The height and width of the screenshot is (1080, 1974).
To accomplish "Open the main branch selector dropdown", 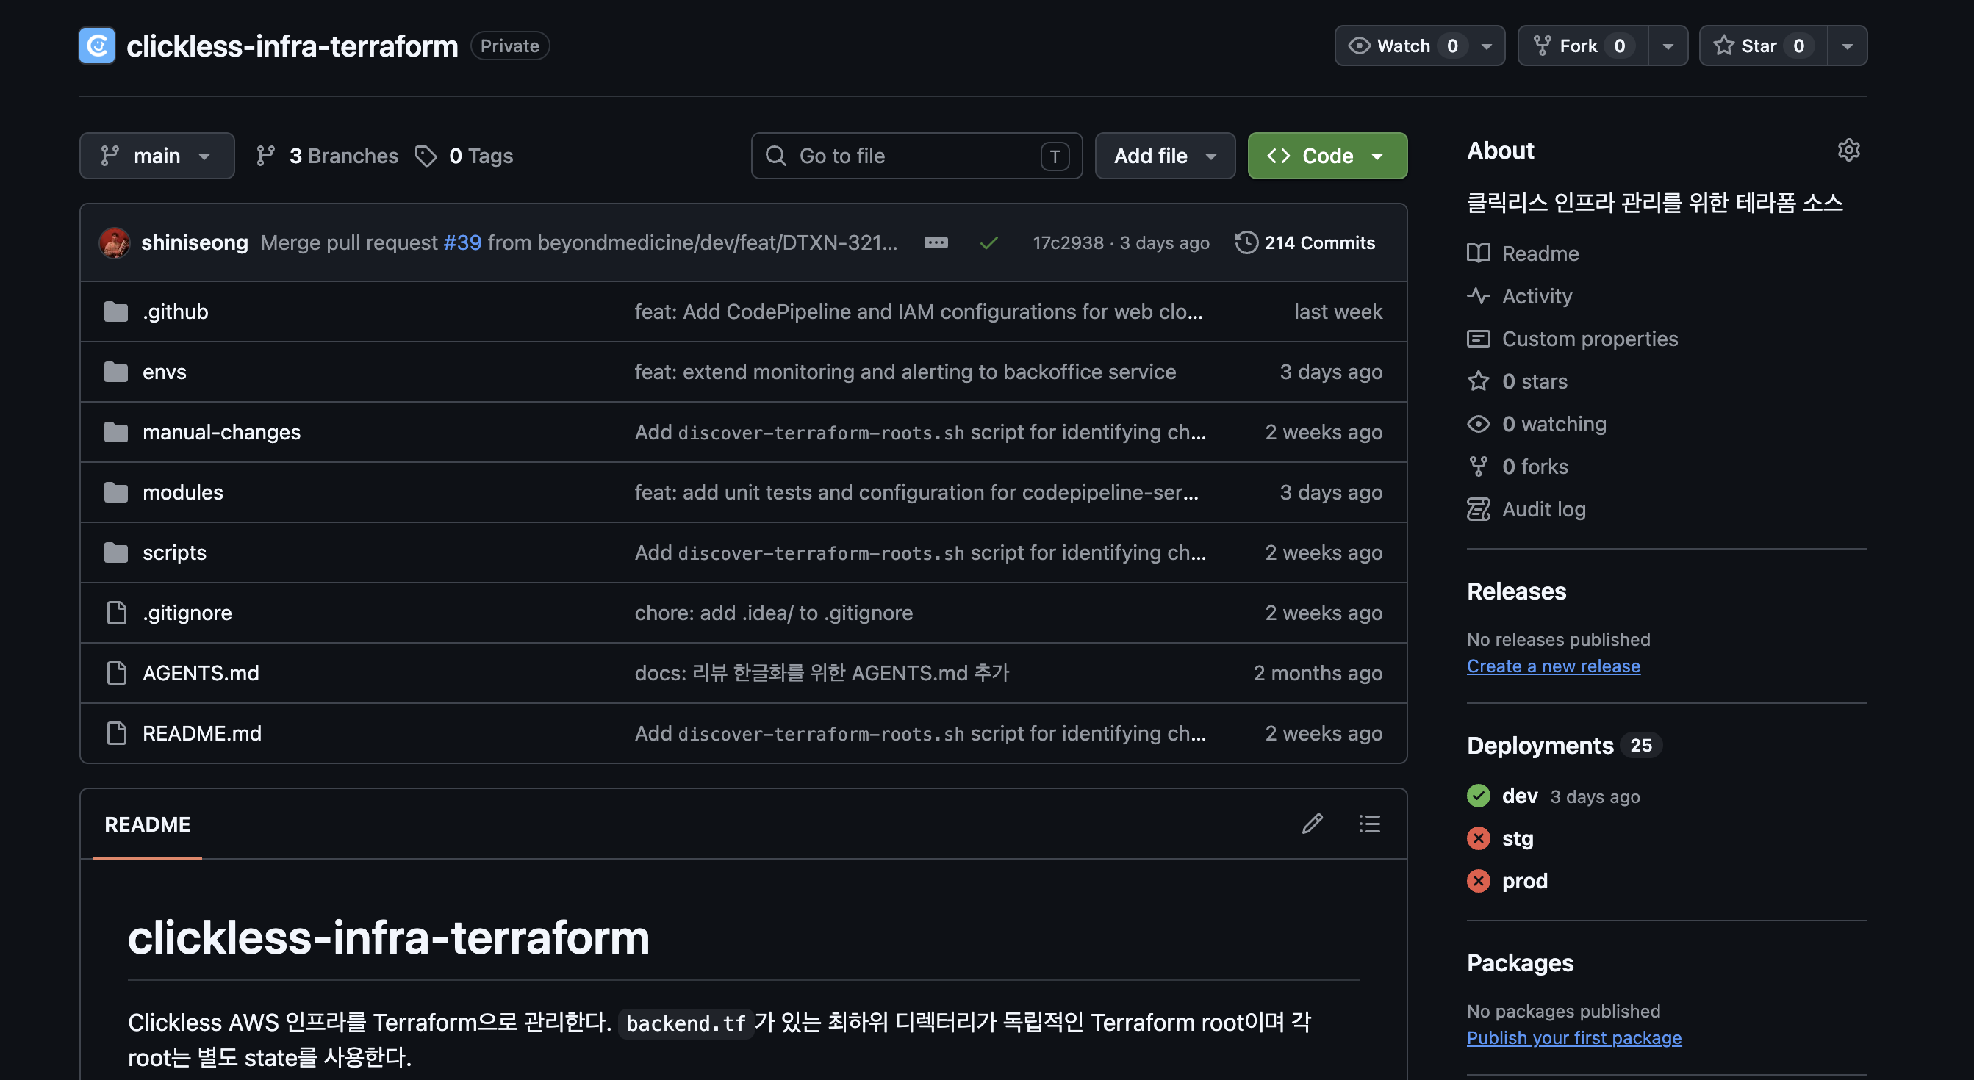I will (157, 156).
